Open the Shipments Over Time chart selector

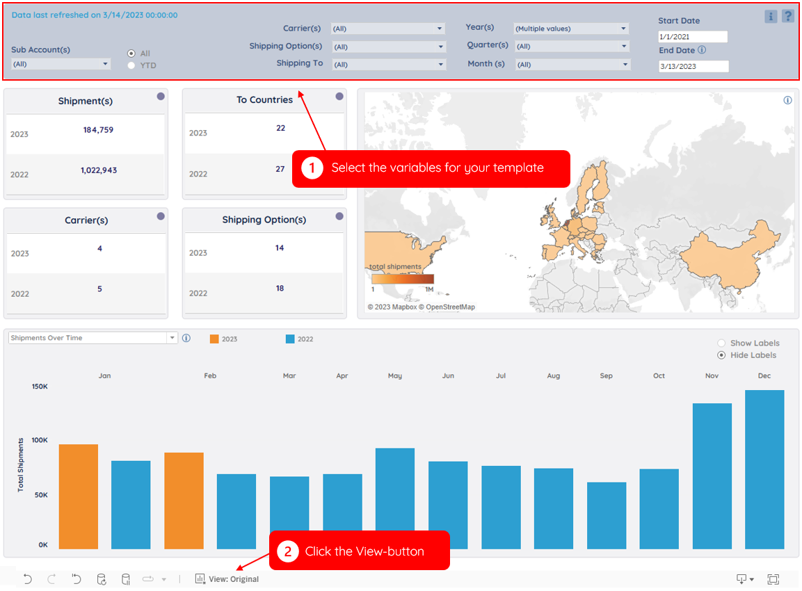point(93,338)
